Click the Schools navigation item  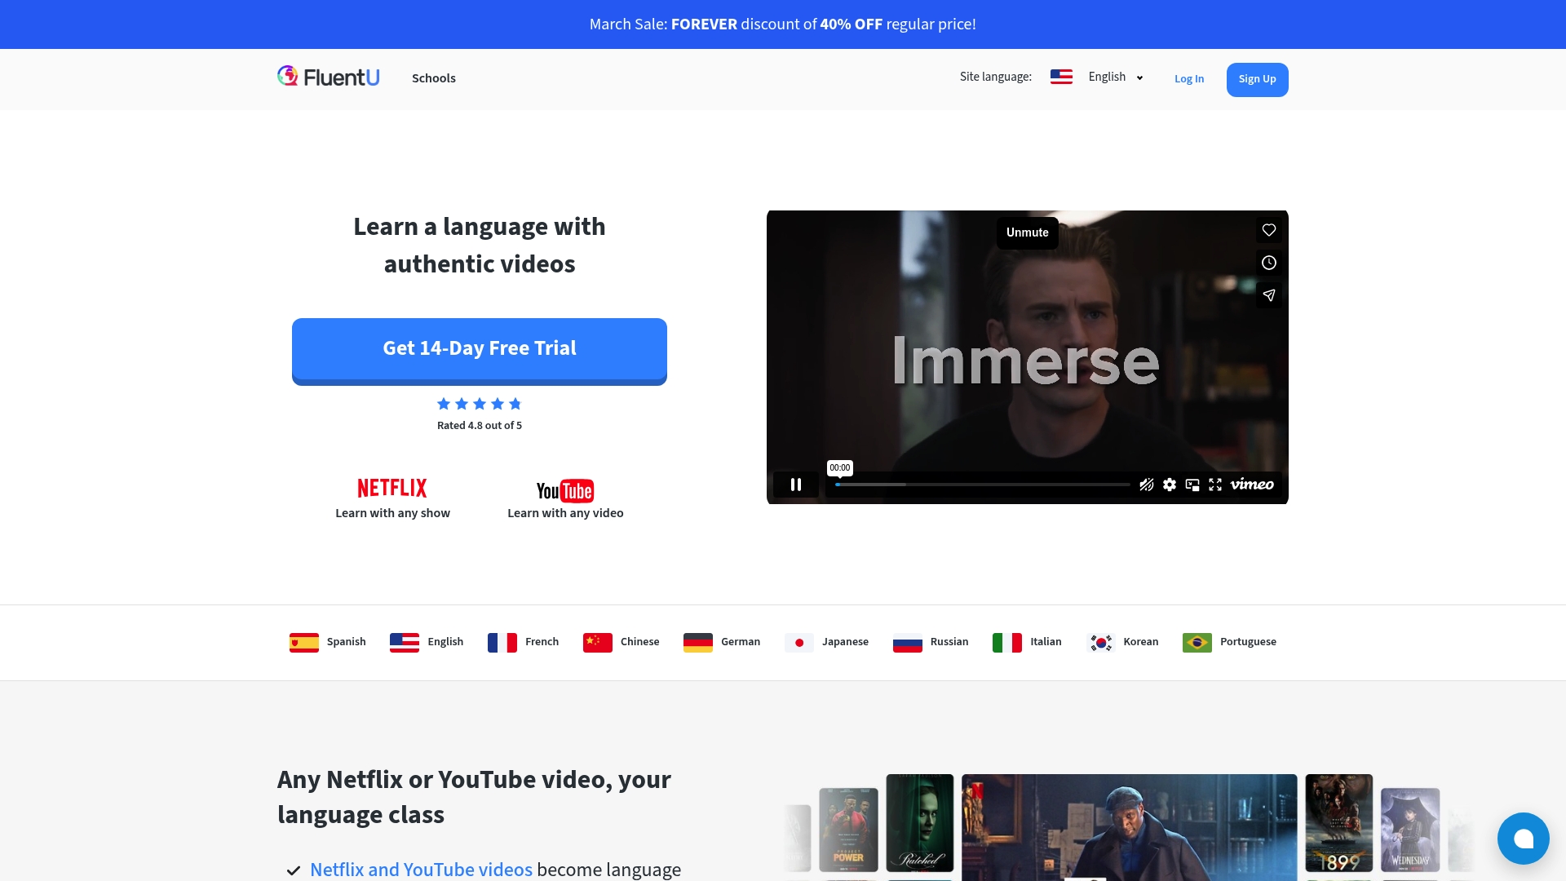pyautogui.click(x=433, y=78)
